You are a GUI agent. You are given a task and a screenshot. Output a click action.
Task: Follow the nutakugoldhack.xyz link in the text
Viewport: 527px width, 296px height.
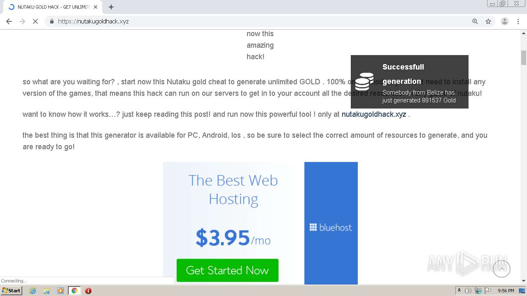point(374,114)
